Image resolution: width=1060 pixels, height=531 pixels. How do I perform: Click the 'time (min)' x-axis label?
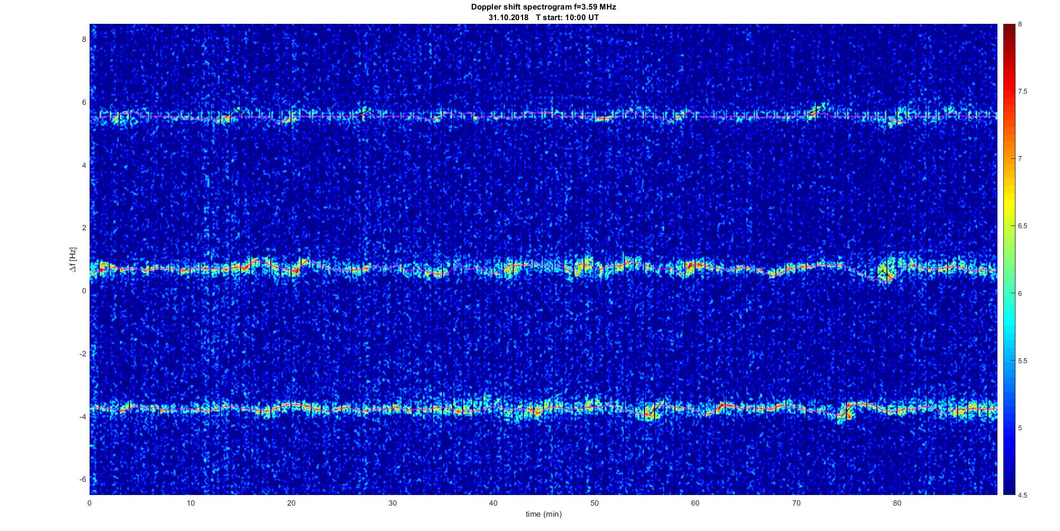[x=543, y=514]
